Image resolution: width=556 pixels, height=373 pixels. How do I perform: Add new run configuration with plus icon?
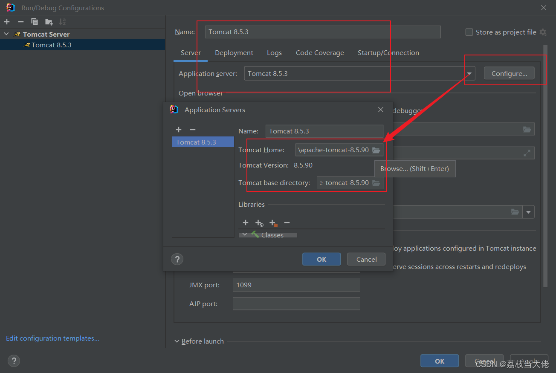pos(7,22)
